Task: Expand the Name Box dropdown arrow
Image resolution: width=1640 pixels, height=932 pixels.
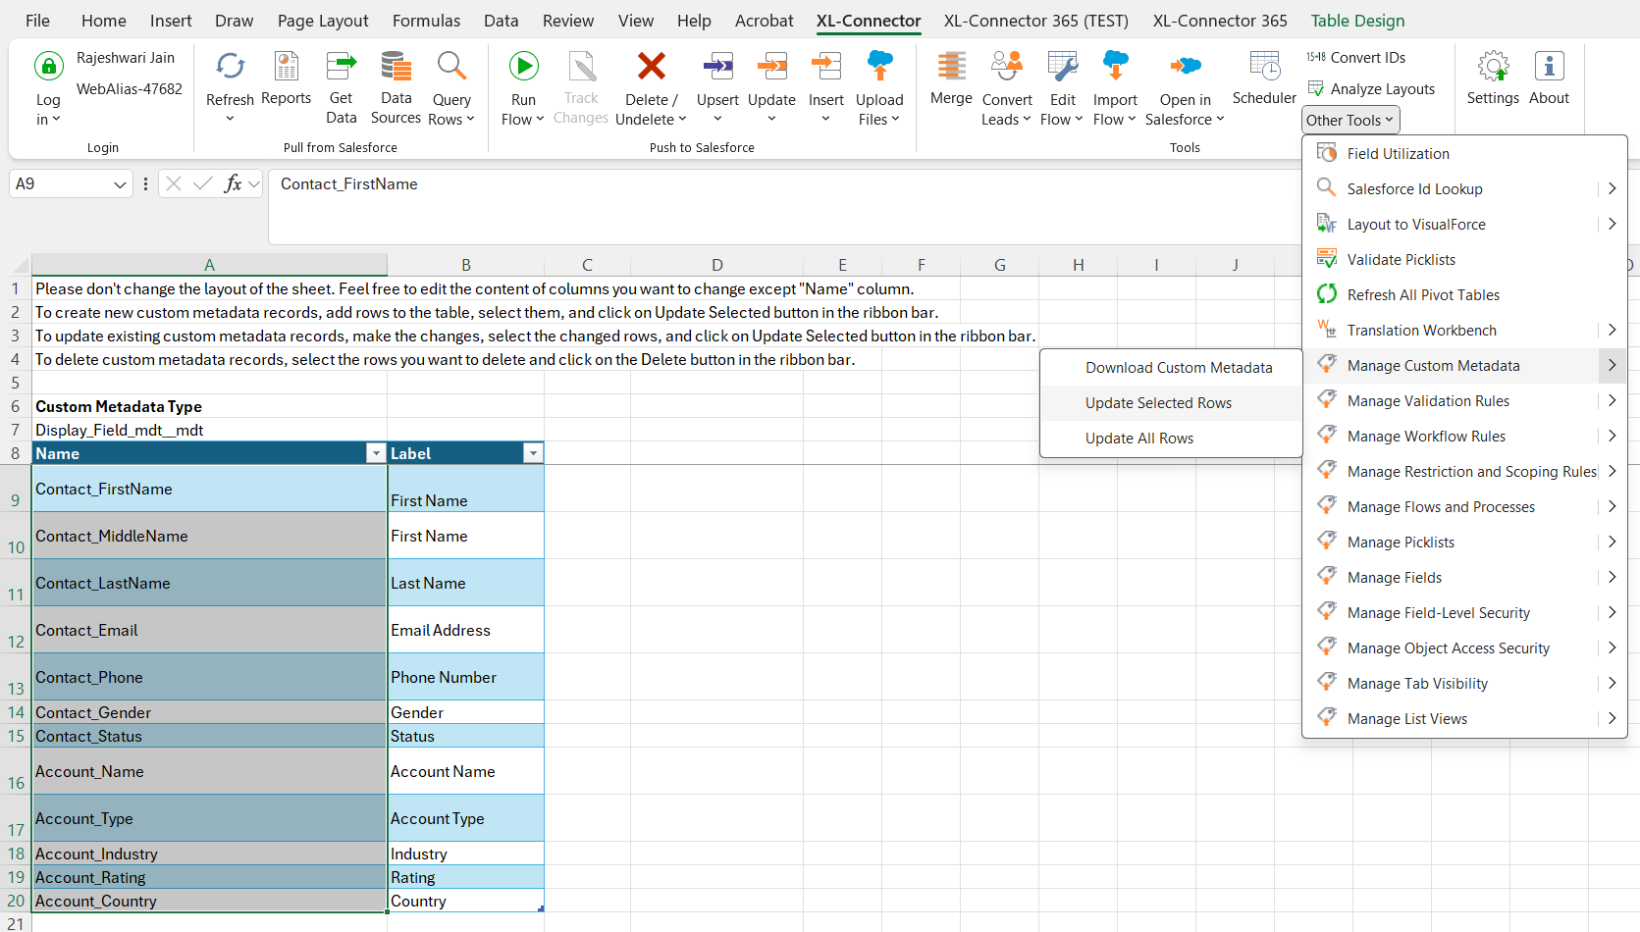Action: pyautogui.click(x=120, y=184)
